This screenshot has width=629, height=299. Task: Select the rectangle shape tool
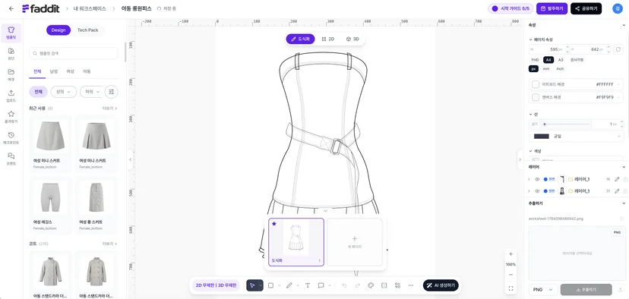click(x=270, y=285)
